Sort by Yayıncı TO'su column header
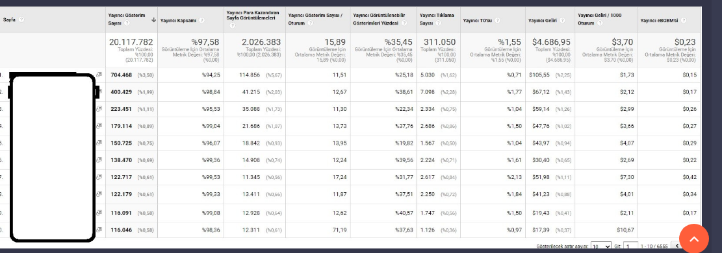This screenshot has width=722, height=253. [x=478, y=20]
